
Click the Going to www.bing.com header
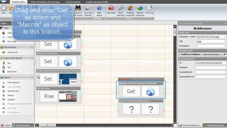[58, 54]
